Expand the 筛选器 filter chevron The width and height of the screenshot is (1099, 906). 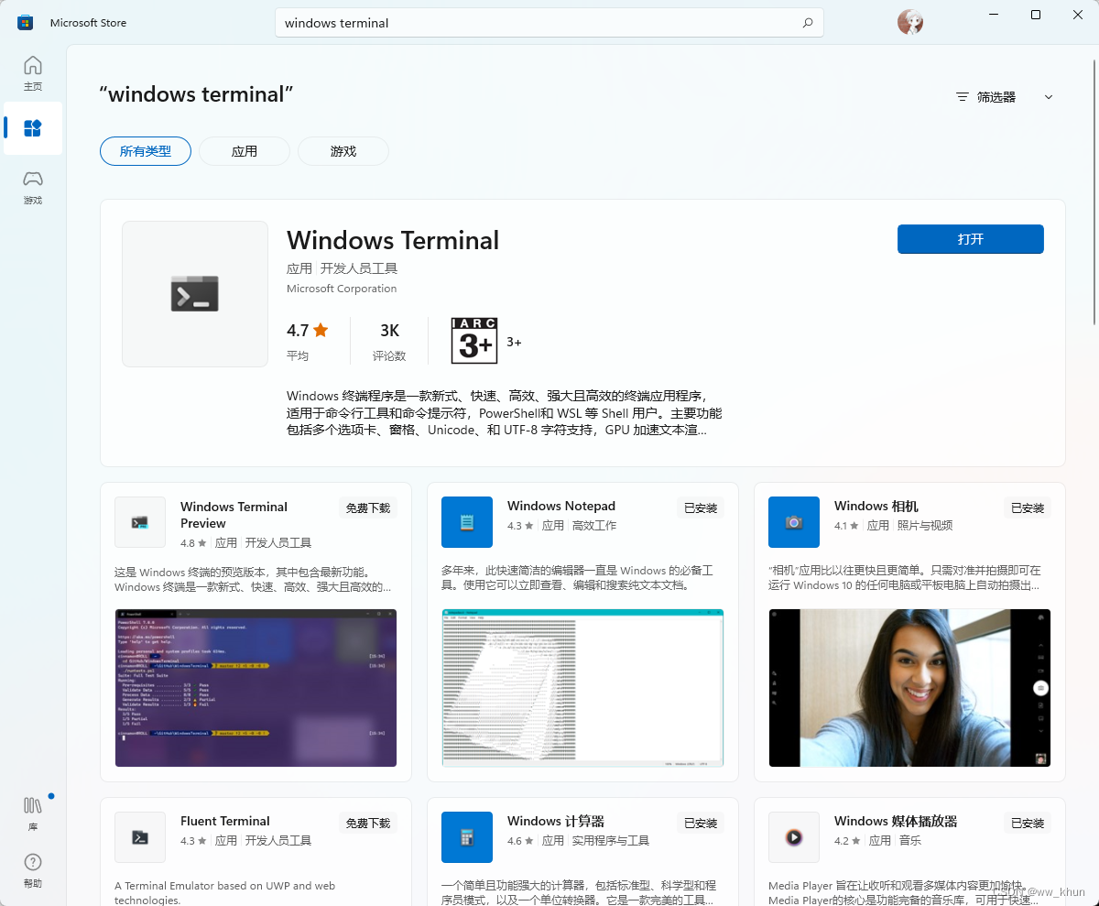tap(1049, 97)
